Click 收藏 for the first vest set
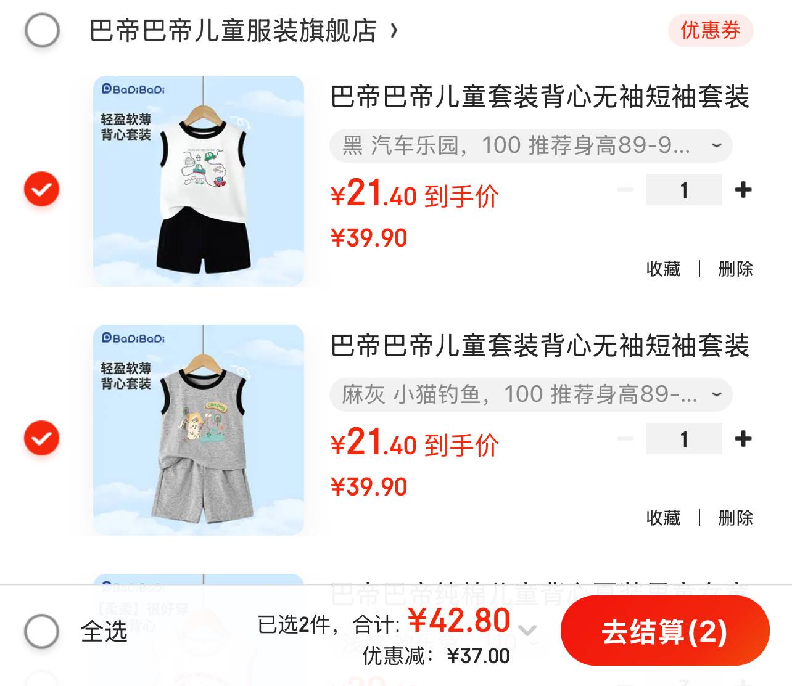 (663, 269)
